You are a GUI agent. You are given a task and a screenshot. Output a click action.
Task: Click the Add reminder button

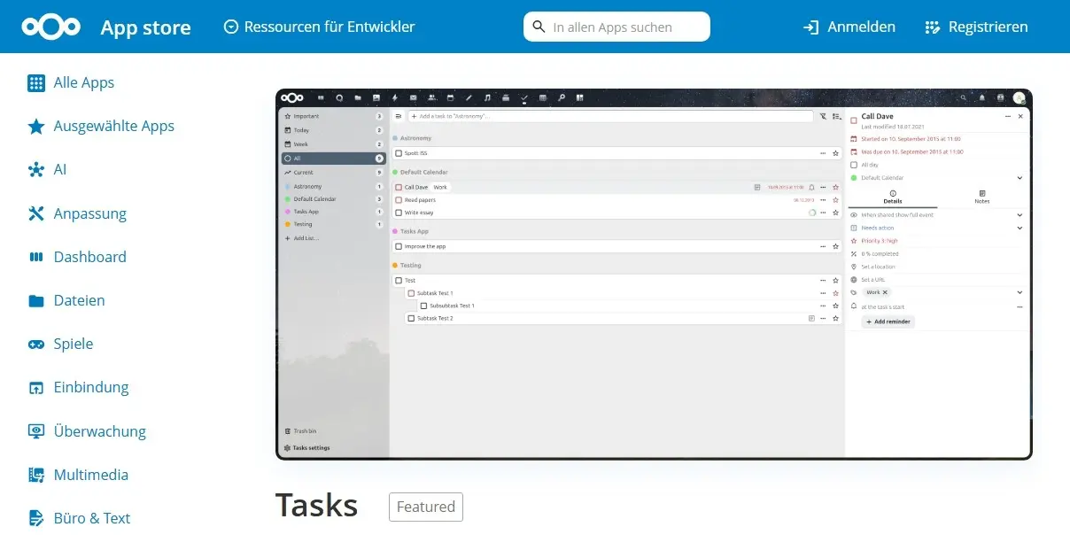pyautogui.click(x=888, y=321)
